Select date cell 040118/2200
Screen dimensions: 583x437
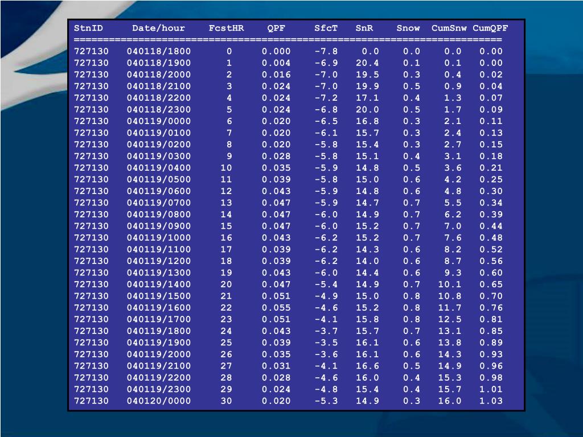point(159,98)
